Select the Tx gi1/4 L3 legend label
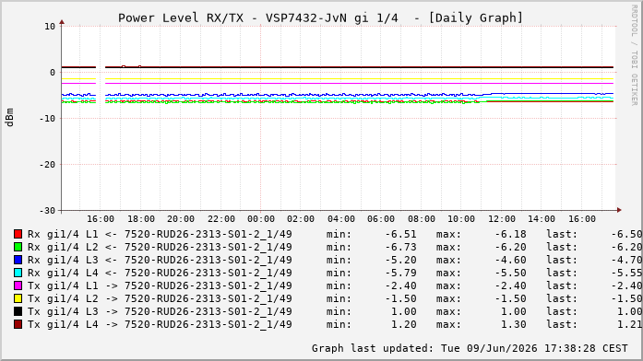Viewport: 643px width, 361px height. click(160, 311)
